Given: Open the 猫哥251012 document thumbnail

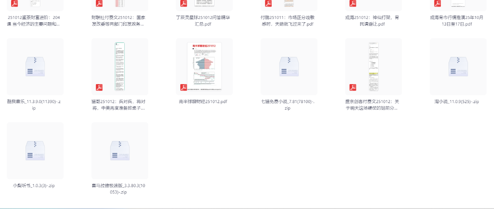Looking at the screenshot, I should tap(120, 66).
